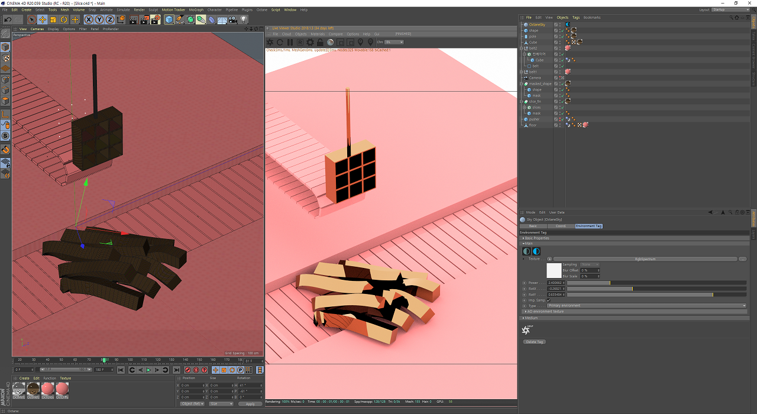
Task: Toggle pusher object's enabled checkmark
Action: 562,119
